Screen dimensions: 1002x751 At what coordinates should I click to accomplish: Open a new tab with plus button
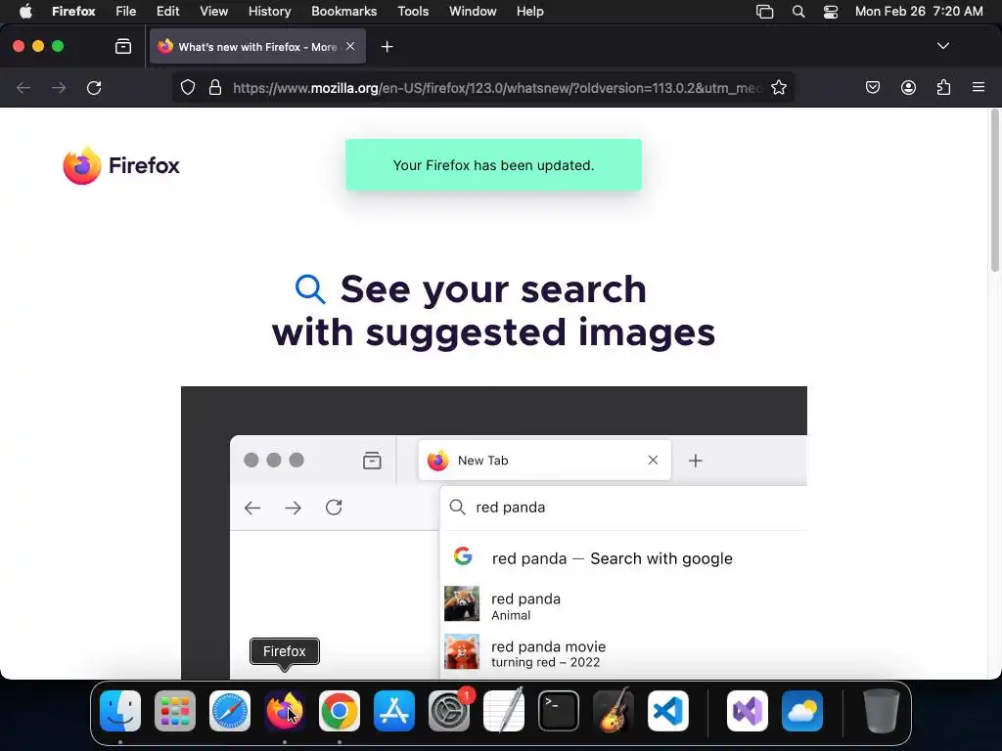pyautogui.click(x=387, y=47)
